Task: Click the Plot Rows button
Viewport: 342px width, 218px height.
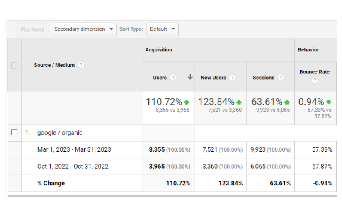Action: click(32, 29)
